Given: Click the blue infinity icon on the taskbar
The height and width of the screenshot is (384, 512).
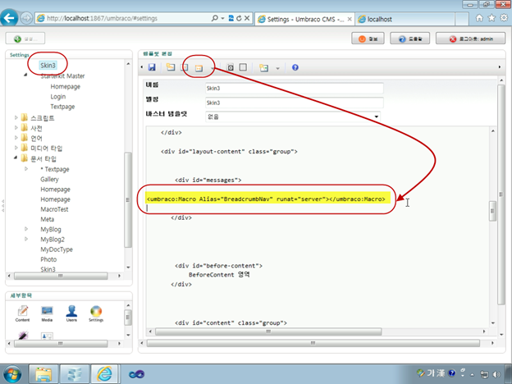Looking at the screenshot, I should tap(136, 374).
